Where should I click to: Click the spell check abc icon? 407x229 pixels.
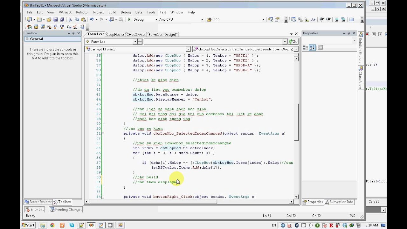click(75, 27)
